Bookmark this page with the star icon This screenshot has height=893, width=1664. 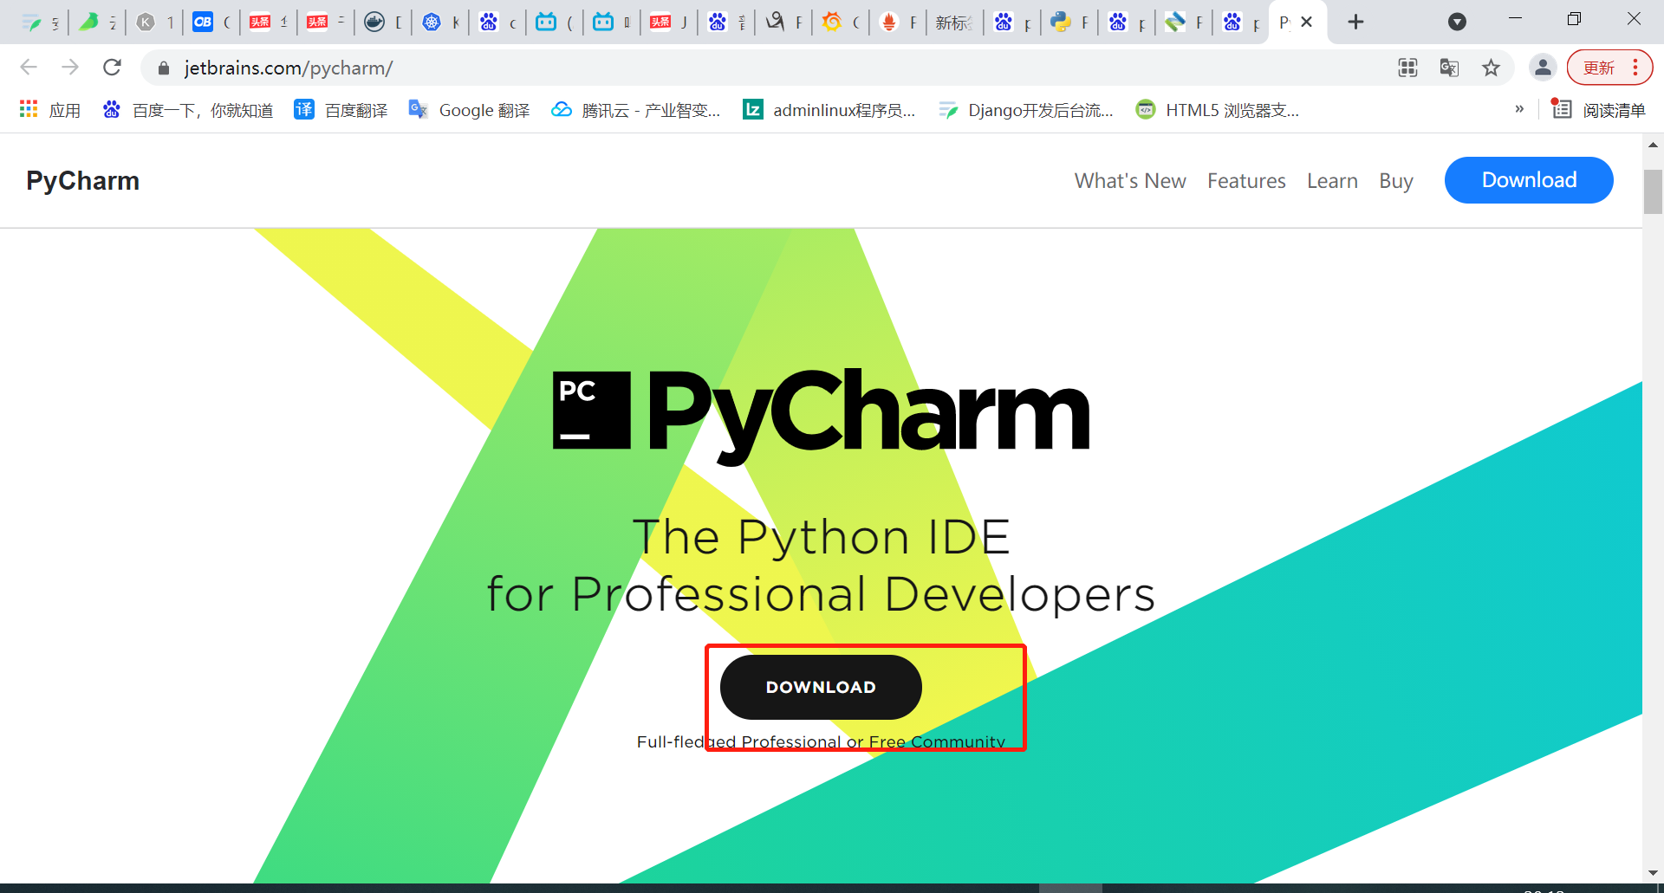[1491, 68]
